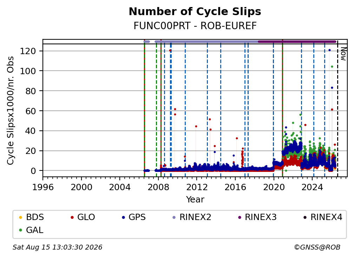This screenshot has width=354, height=258.
Task: Click the chart title 'Number of Cycle Slips'
Action: [195, 12]
